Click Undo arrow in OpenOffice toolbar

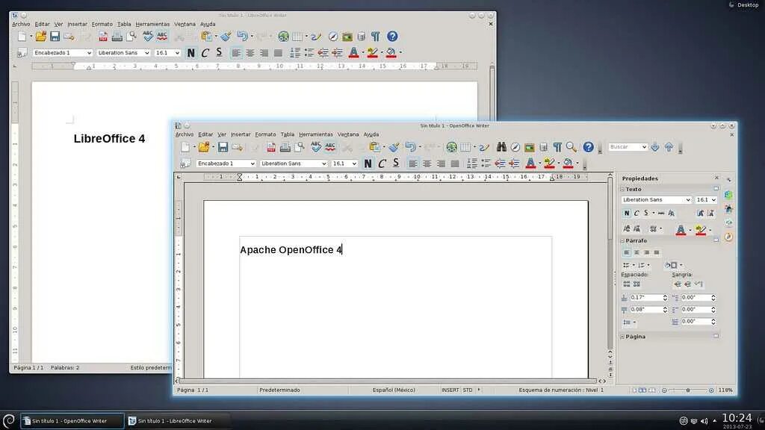pyautogui.click(x=410, y=147)
